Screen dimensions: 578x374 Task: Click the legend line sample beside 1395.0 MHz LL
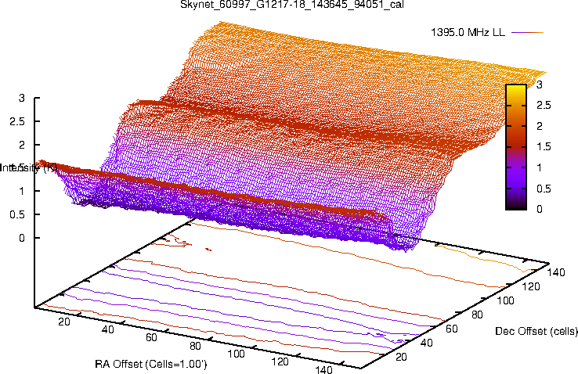pyautogui.click(x=527, y=32)
